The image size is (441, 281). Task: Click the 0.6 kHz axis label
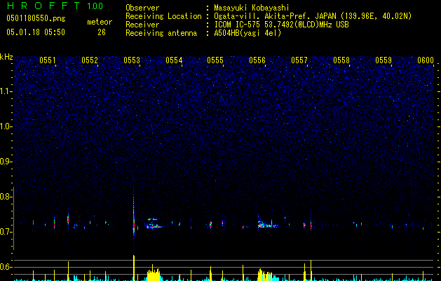[6, 267]
